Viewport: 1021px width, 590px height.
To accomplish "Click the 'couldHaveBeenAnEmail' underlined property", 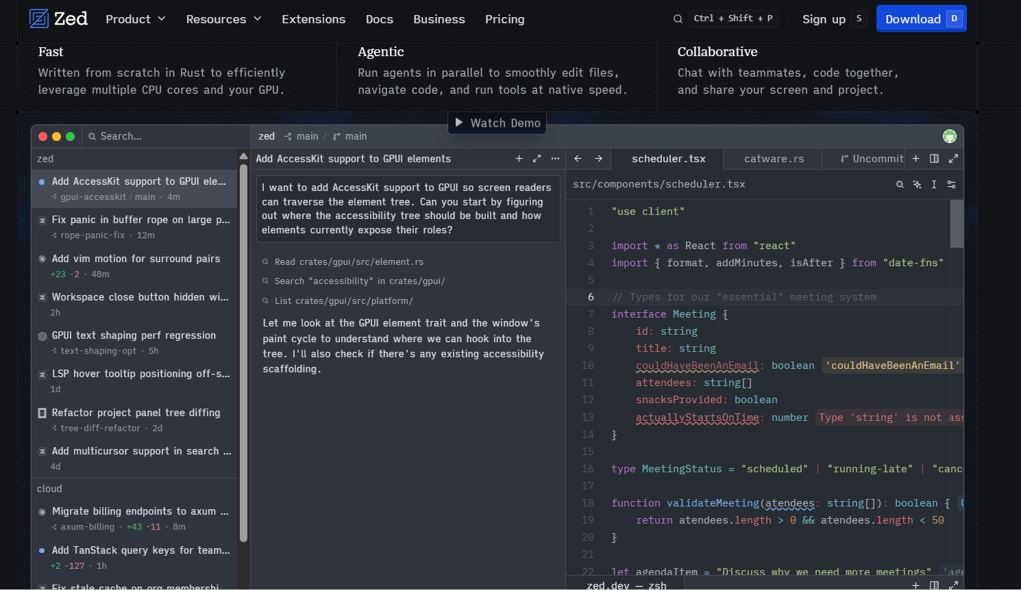I will (697, 365).
